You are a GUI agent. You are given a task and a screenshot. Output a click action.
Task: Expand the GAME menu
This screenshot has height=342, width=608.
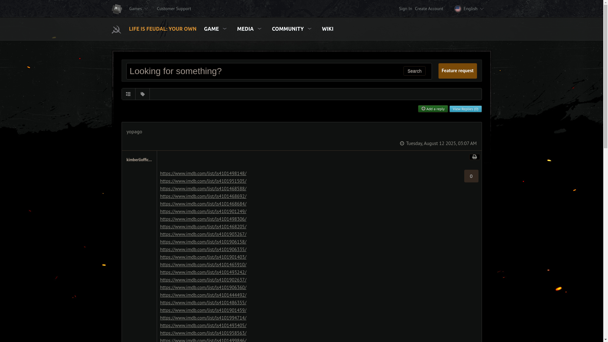pyautogui.click(x=215, y=29)
